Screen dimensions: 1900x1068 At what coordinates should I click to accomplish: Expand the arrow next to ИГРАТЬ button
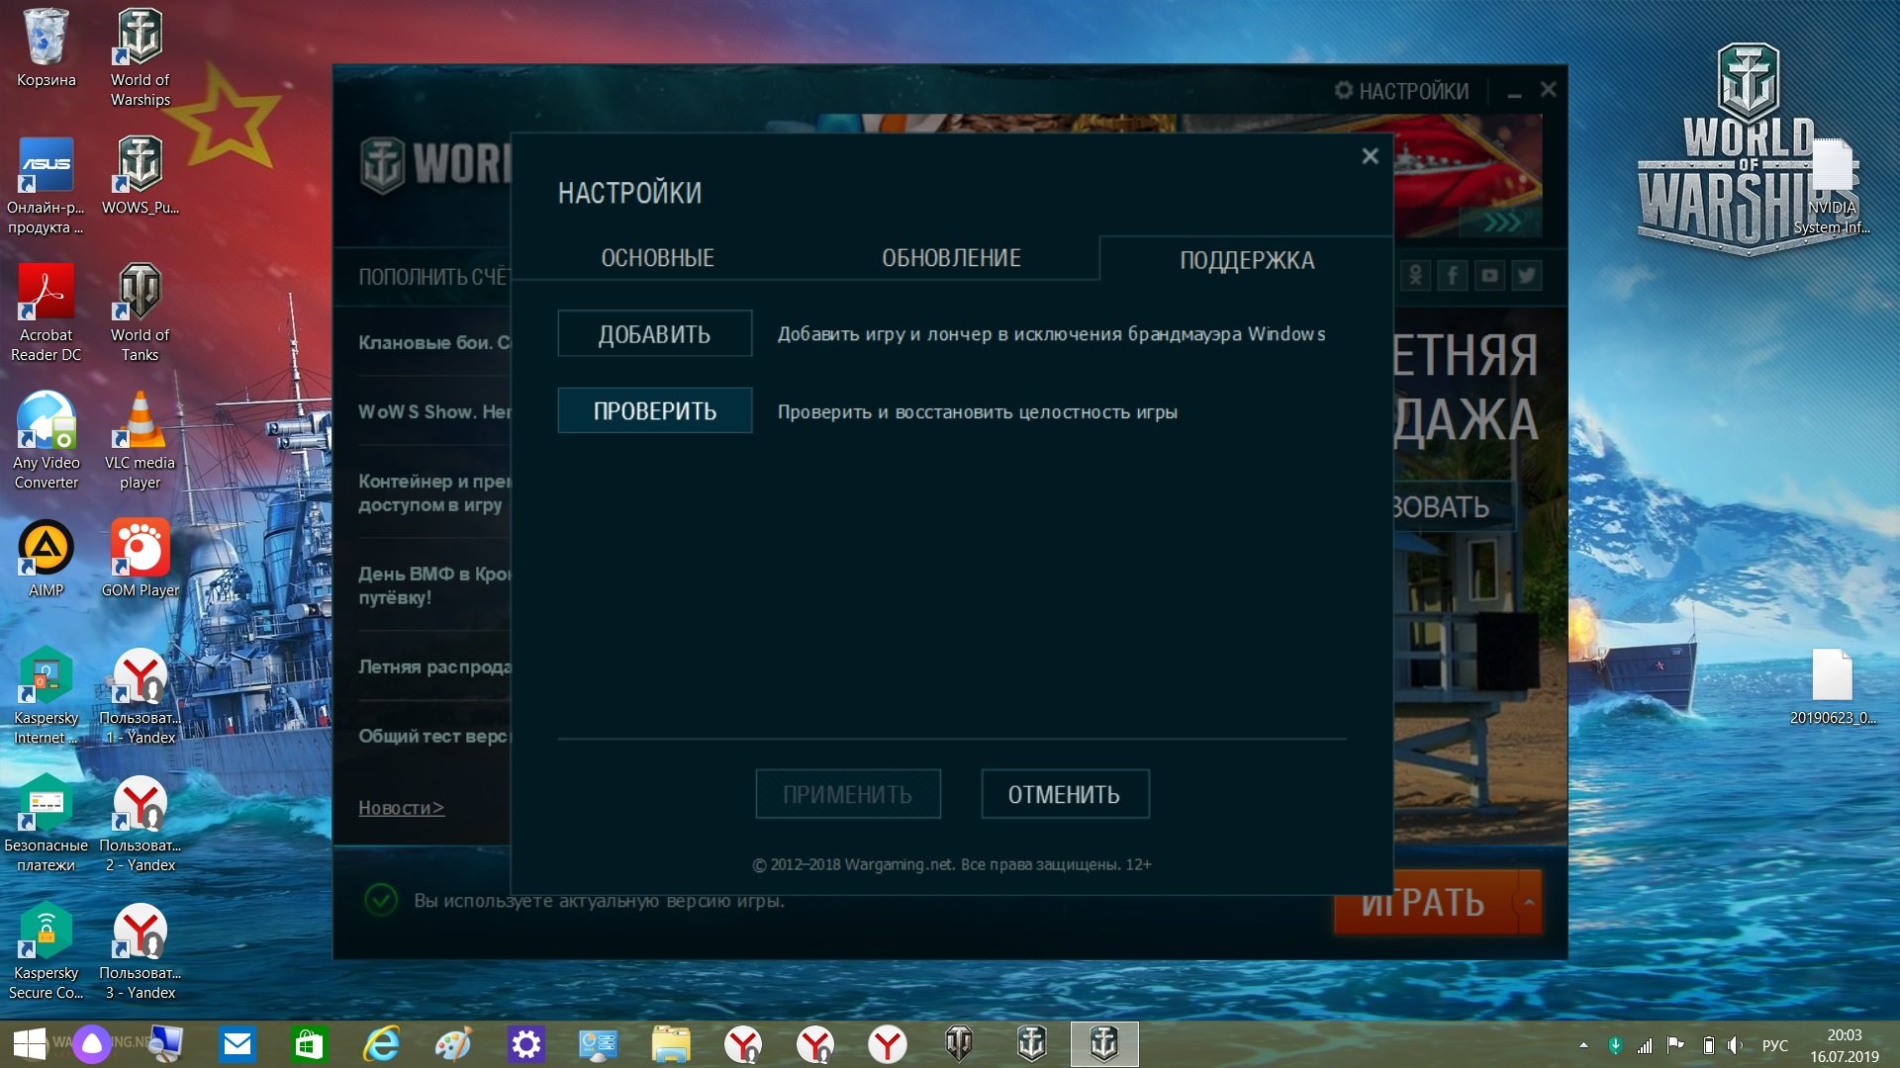1529,902
